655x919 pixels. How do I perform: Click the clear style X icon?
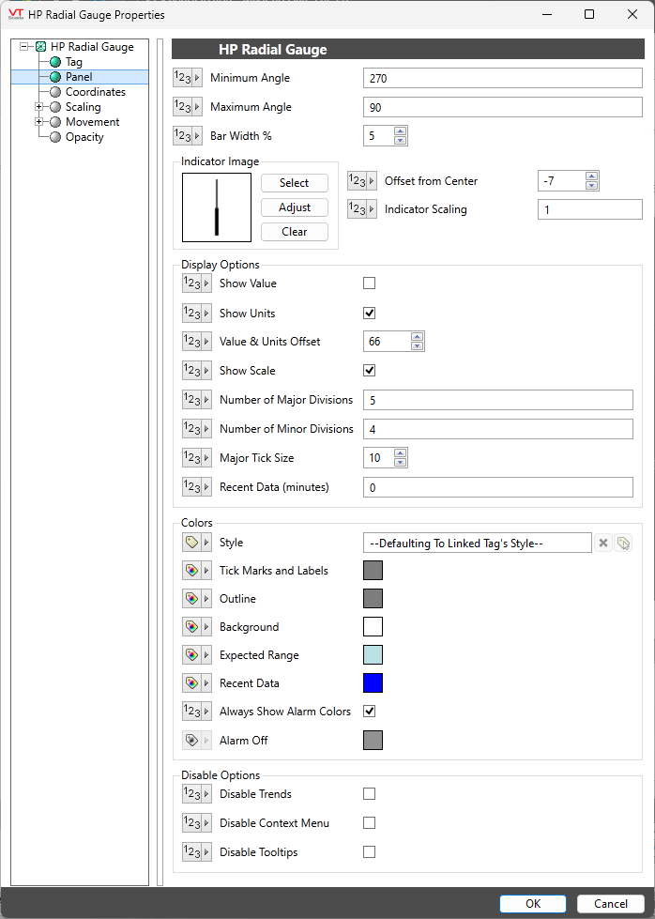point(603,543)
